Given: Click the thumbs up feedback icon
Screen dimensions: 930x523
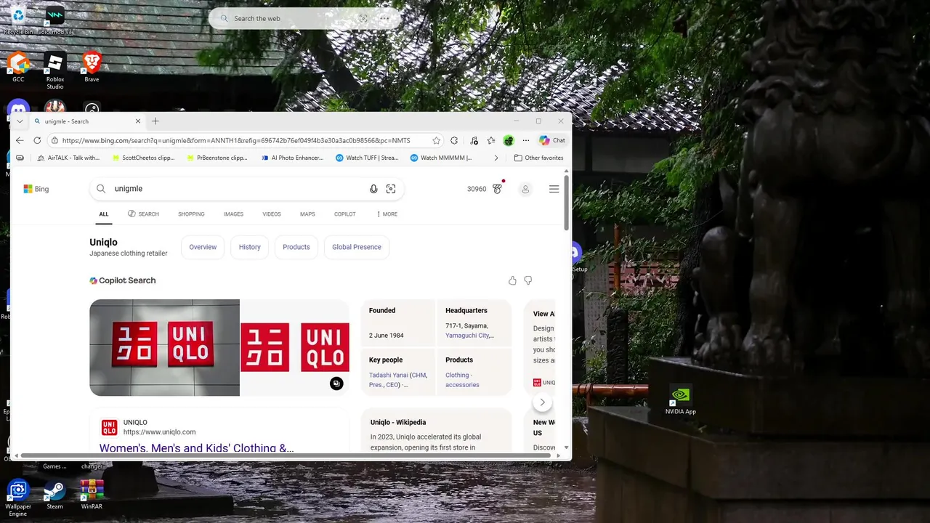Looking at the screenshot, I should (x=512, y=280).
